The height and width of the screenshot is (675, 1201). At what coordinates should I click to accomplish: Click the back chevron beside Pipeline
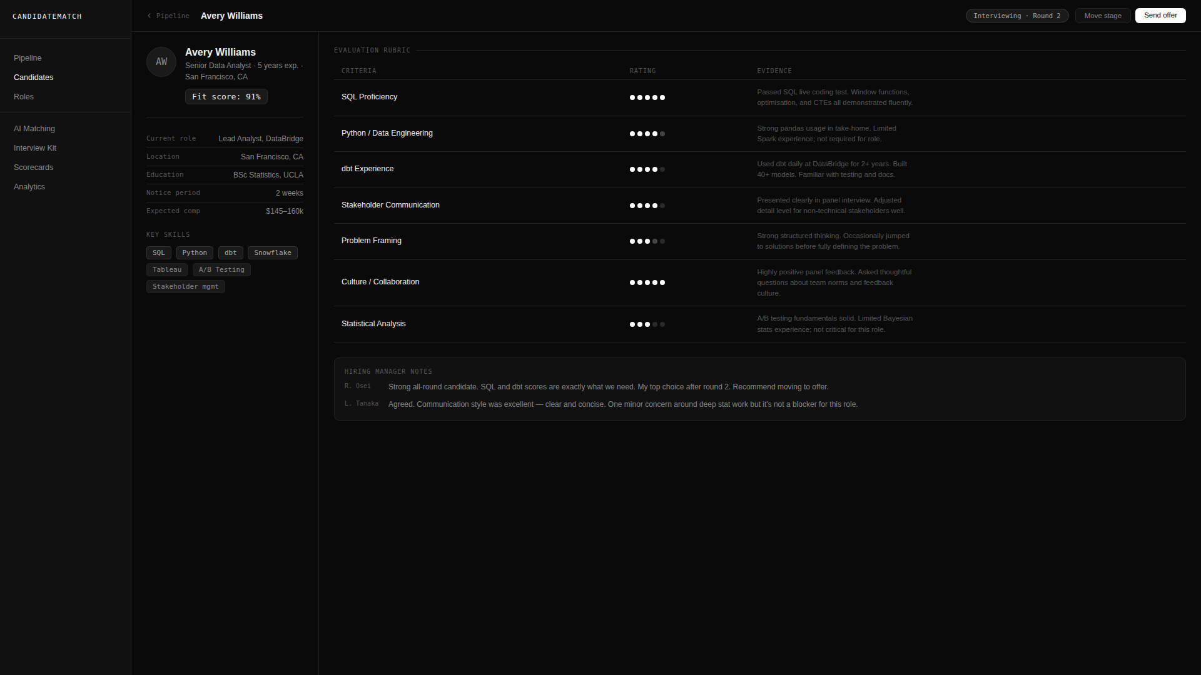149,16
